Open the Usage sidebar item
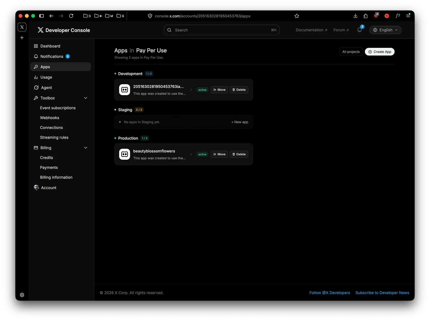The height and width of the screenshot is (321, 430). click(60, 77)
